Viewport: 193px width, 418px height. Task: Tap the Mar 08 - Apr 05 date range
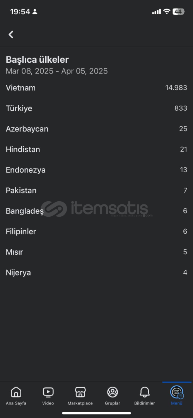coord(57,71)
